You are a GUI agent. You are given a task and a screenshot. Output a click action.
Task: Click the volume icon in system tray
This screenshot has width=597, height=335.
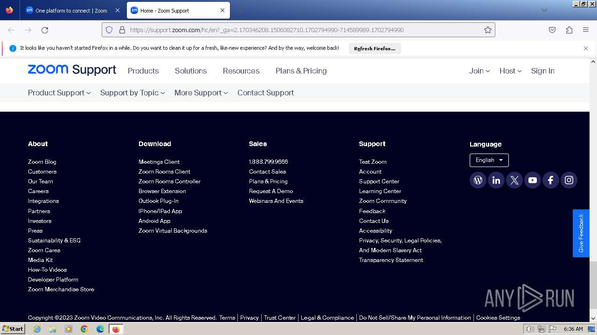(x=530, y=329)
